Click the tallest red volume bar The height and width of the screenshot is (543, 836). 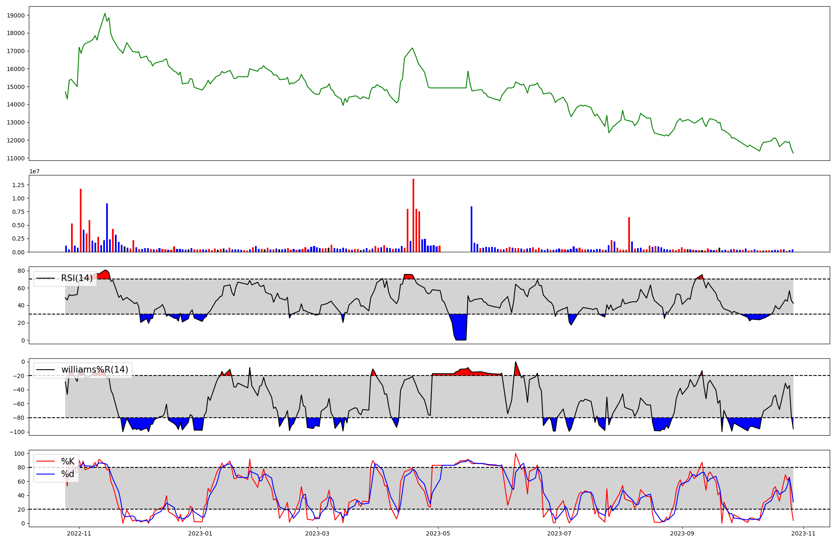coord(413,215)
